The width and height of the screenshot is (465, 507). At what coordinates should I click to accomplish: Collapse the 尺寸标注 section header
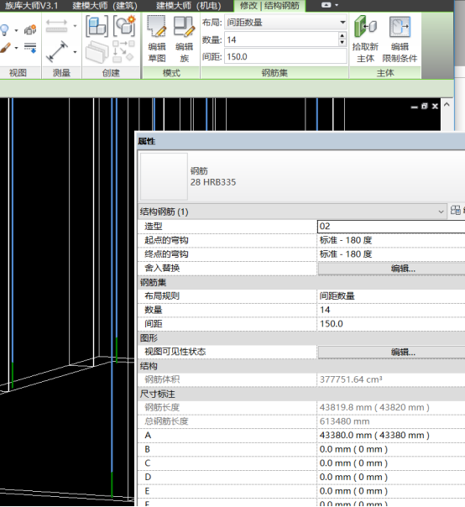point(301,395)
